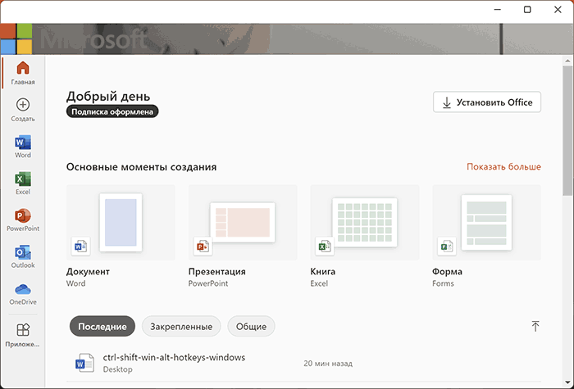
Task: Click the 20 мин назад timestamp
Action: tap(328, 364)
